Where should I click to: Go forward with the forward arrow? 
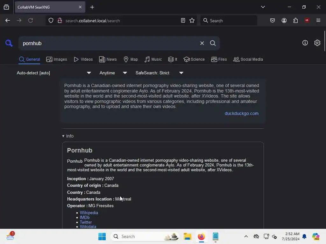[19, 20]
